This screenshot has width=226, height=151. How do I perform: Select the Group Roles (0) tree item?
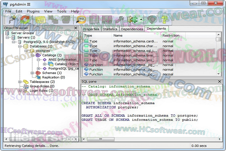pos(42,86)
